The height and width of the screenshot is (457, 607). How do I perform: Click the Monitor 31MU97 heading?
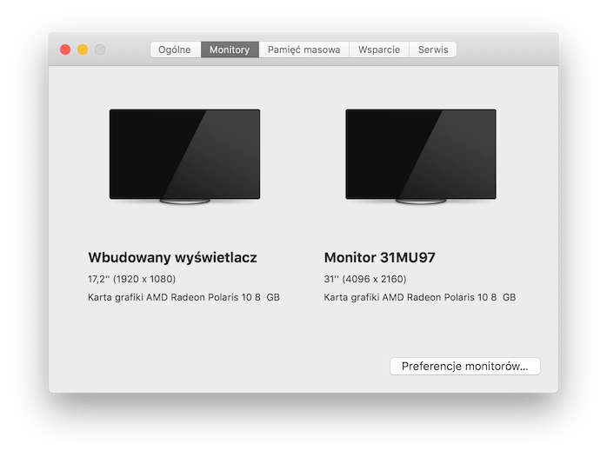coord(380,257)
